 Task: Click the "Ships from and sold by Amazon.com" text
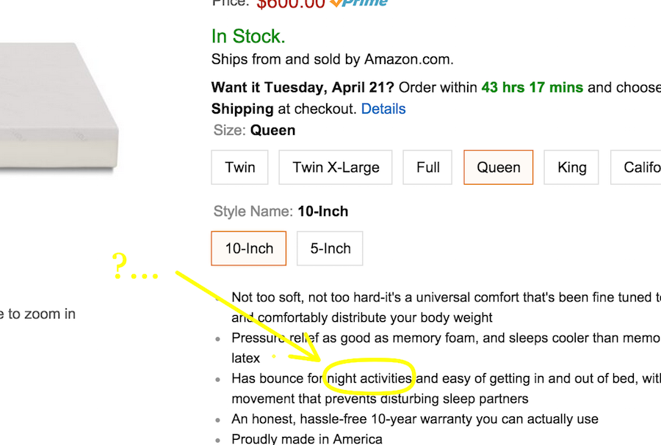coord(332,59)
